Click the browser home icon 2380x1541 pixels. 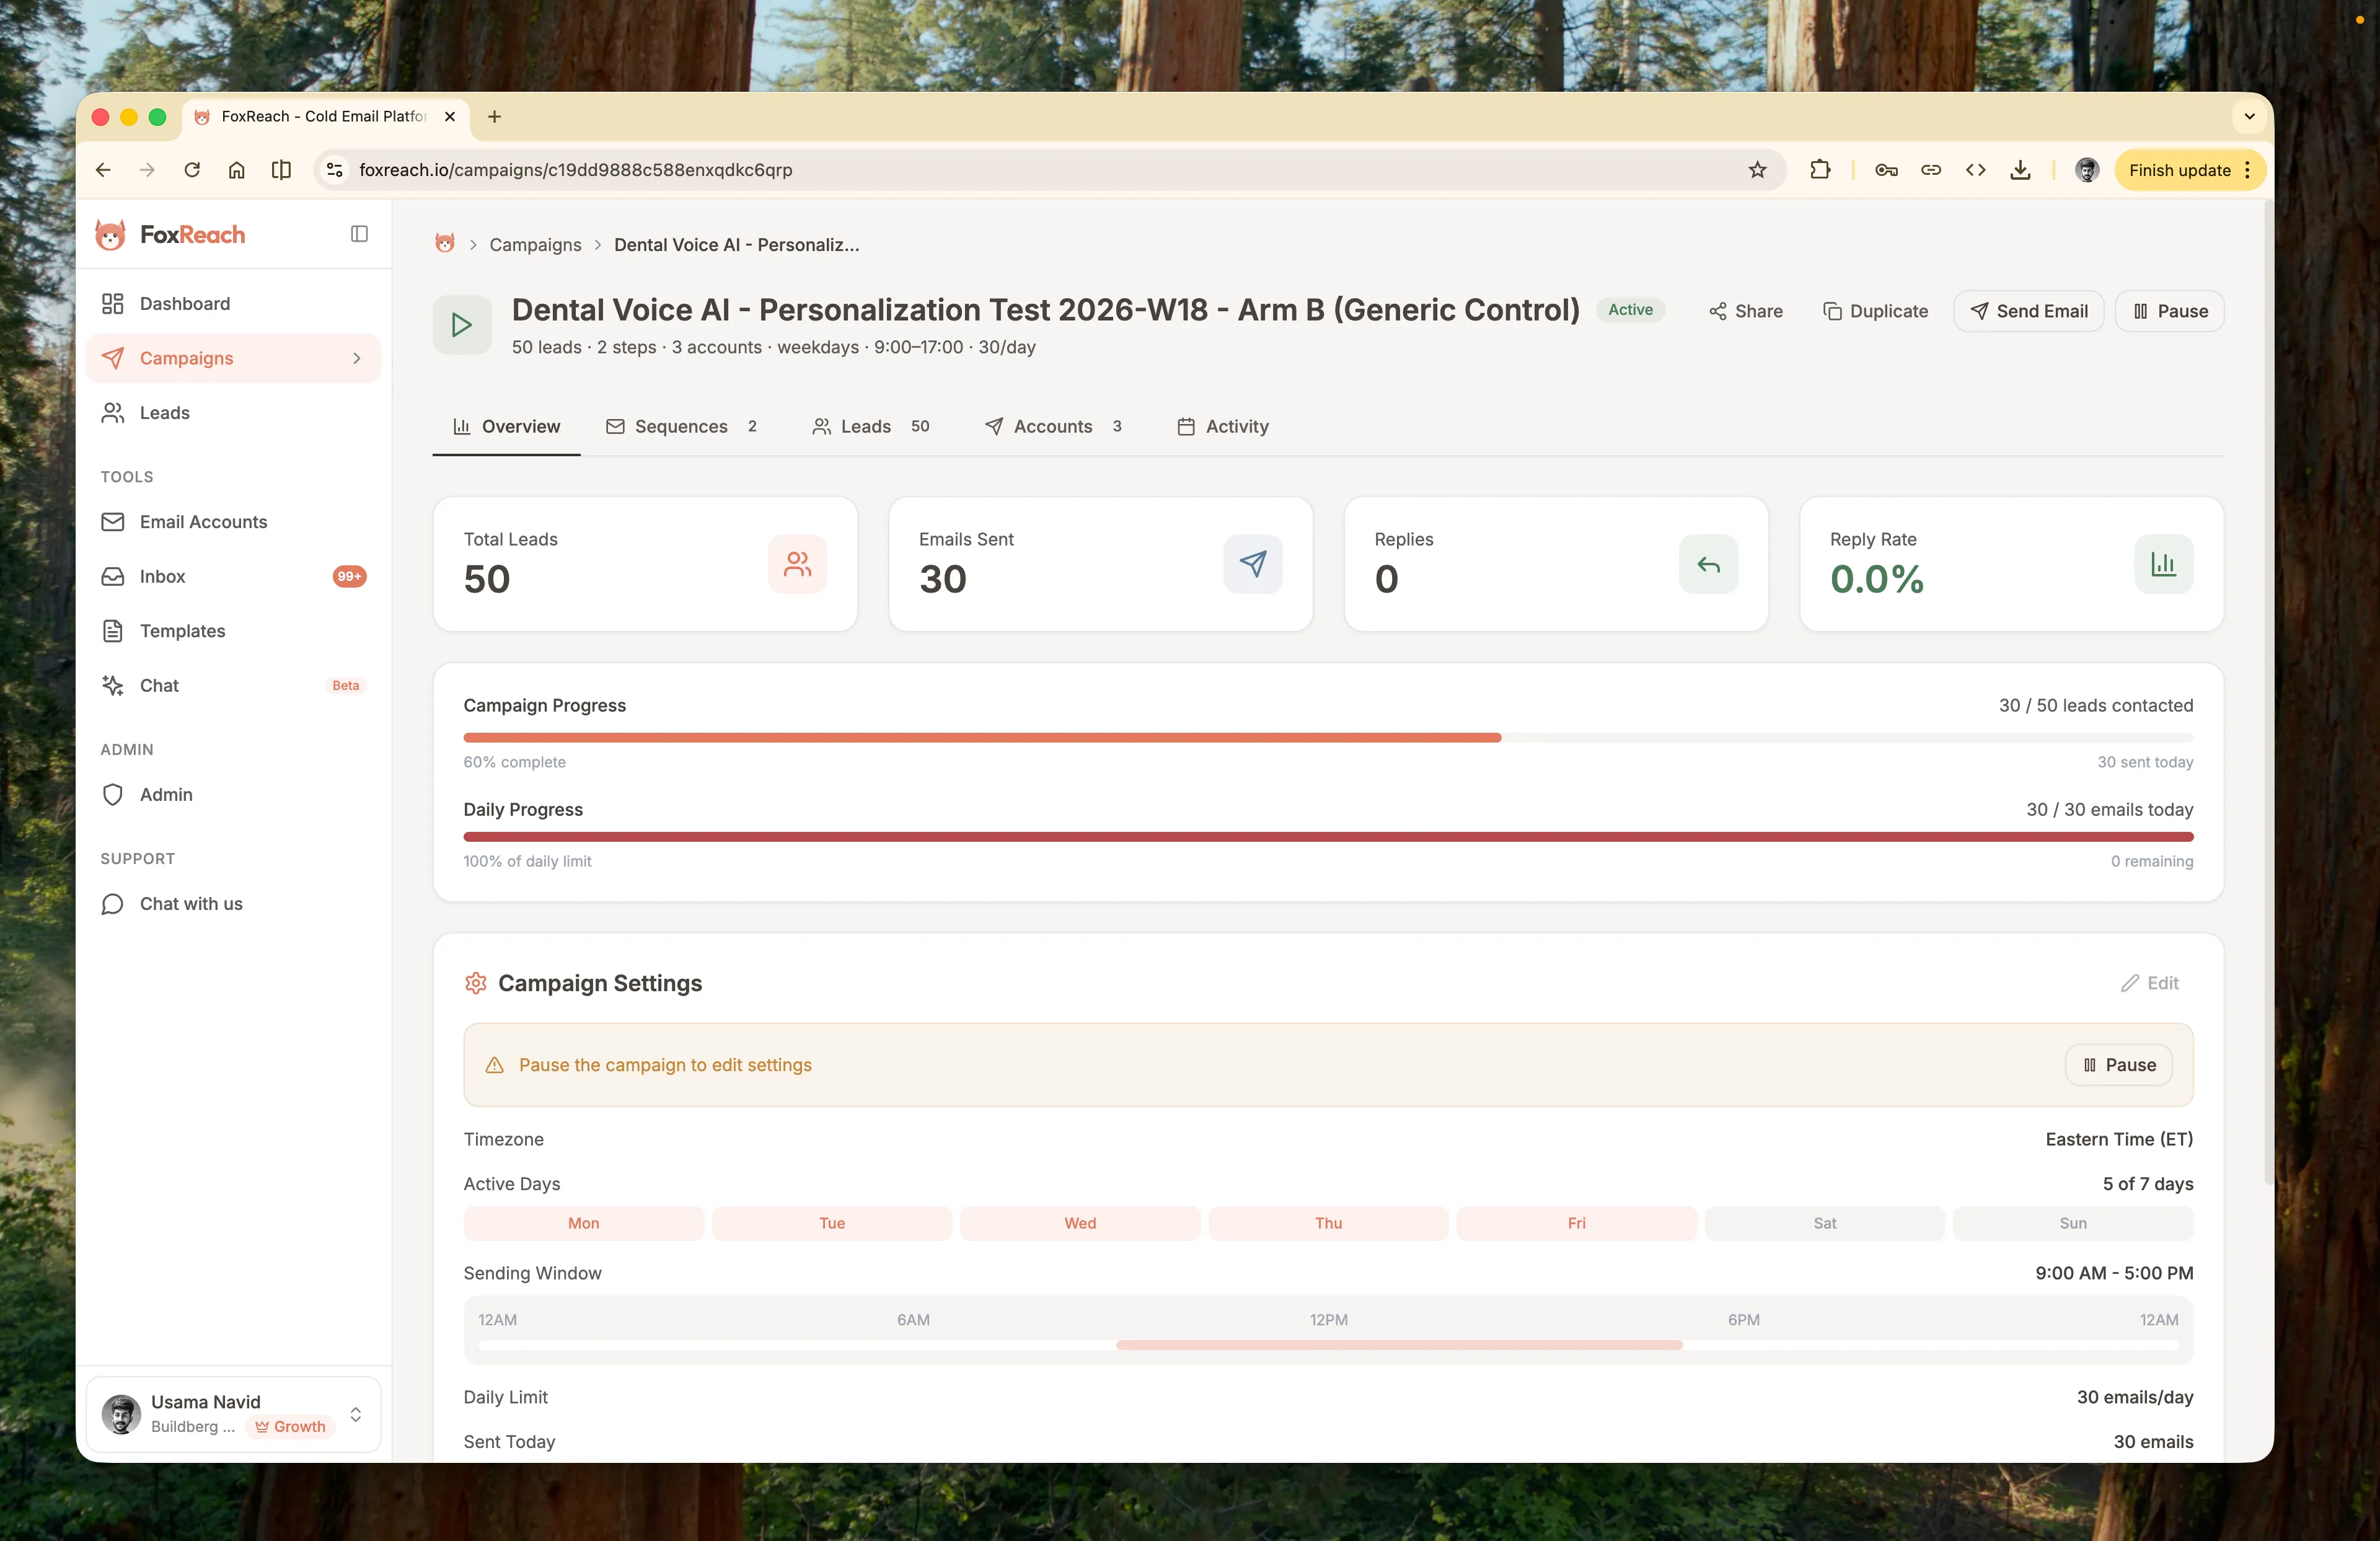(236, 170)
